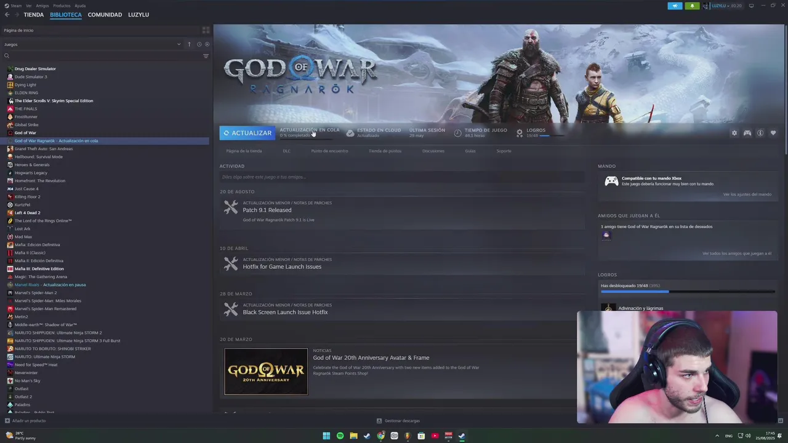Toggle the ready-to-play filter icon
Screen dimensions: 788x443
coord(207,44)
